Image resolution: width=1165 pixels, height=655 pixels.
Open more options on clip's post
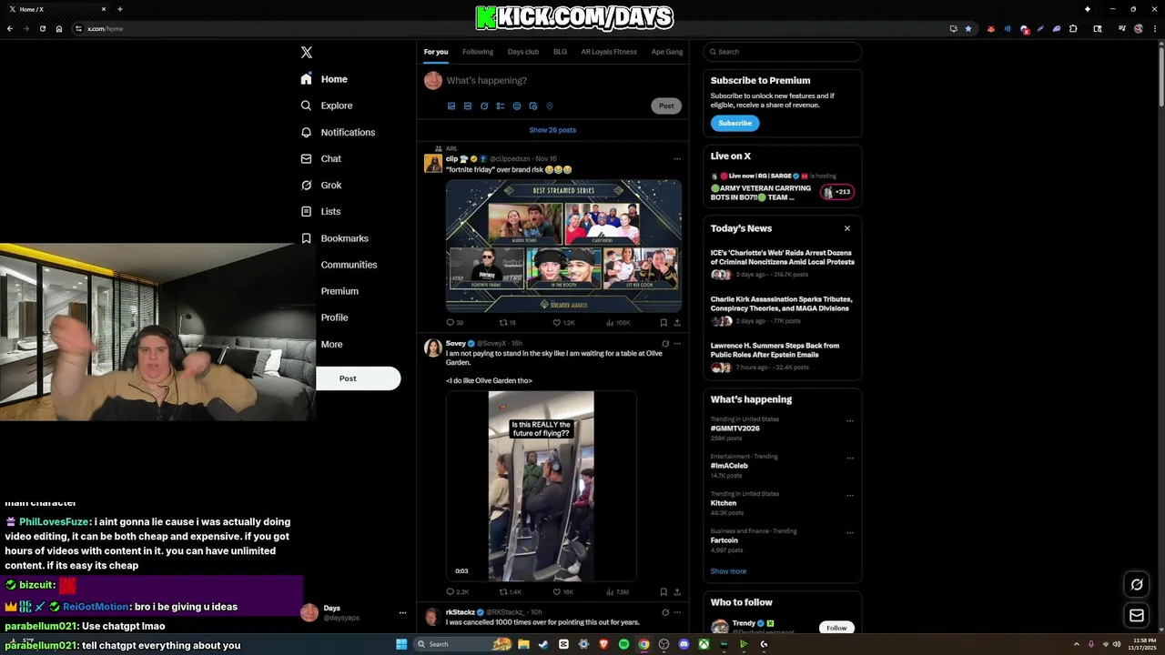pyautogui.click(x=676, y=159)
